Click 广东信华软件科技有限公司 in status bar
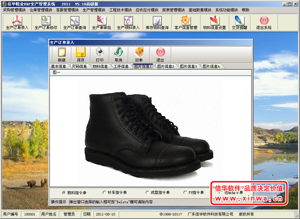The width and height of the screenshot is (300, 219). click(210, 214)
